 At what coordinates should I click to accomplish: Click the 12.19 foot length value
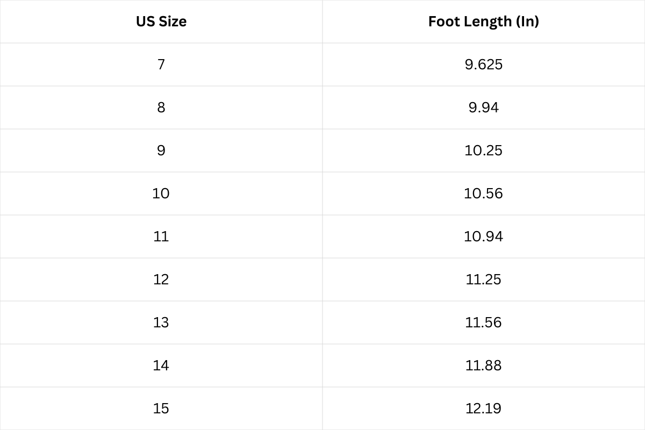[484, 408]
